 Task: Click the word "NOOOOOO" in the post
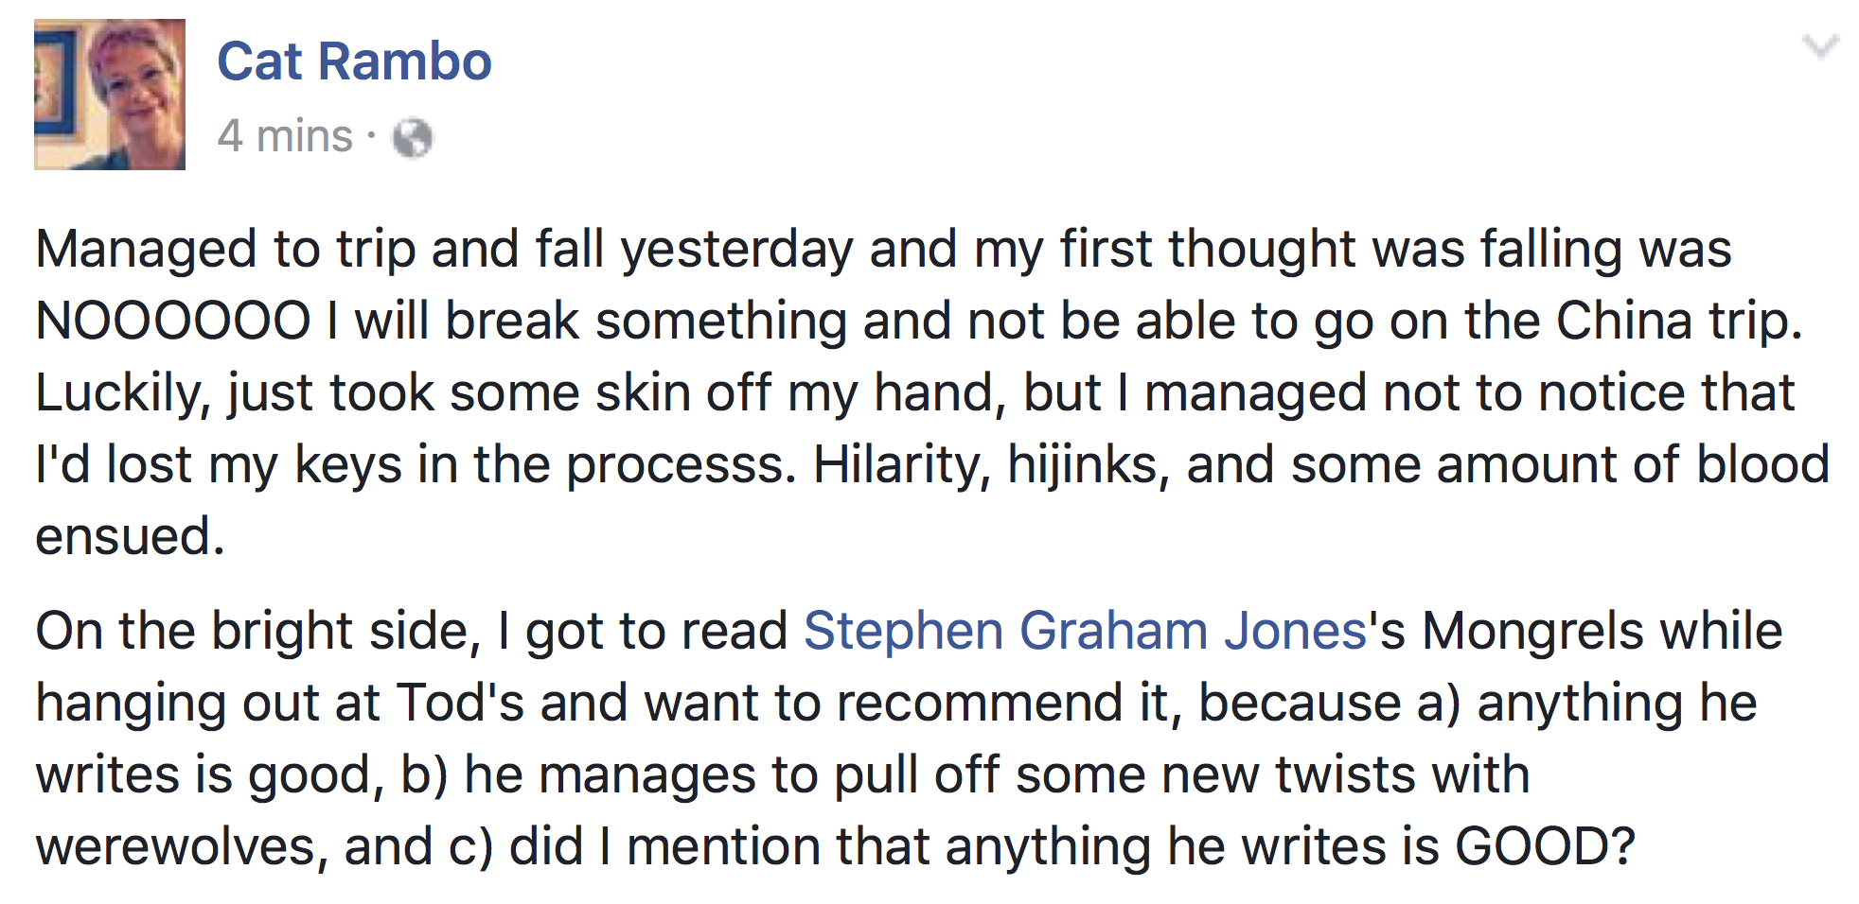coord(173,321)
